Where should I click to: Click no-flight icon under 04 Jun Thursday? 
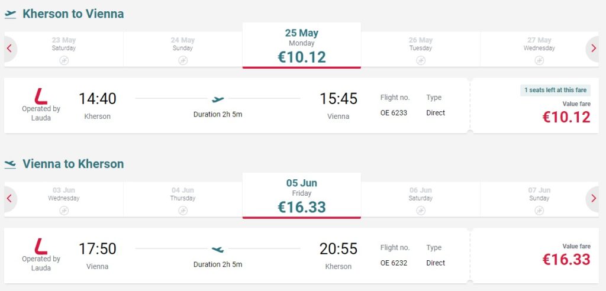[183, 211]
